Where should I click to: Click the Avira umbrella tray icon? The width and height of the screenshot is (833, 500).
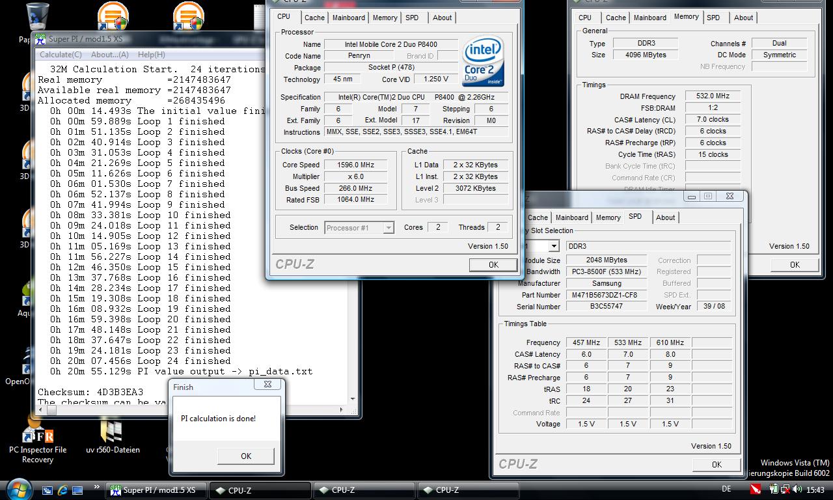[x=755, y=490]
